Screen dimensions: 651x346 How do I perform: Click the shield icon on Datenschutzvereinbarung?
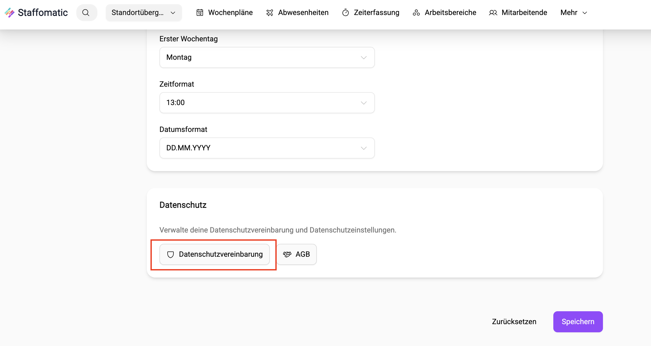(x=171, y=254)
